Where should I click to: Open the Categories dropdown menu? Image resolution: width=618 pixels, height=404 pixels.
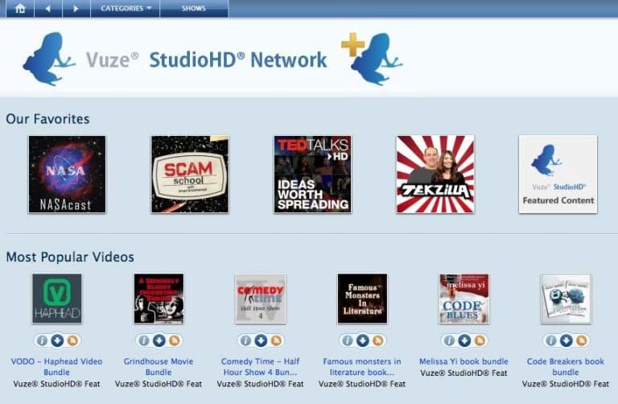[x=126, y=9]
